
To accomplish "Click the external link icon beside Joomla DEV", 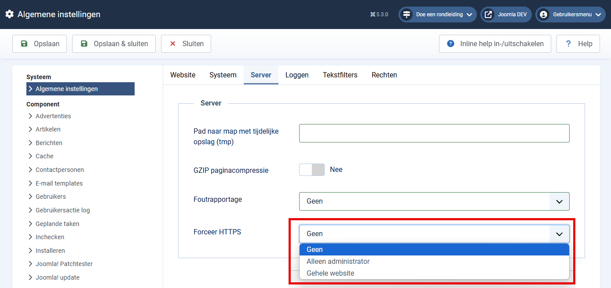I will point(488,15).
